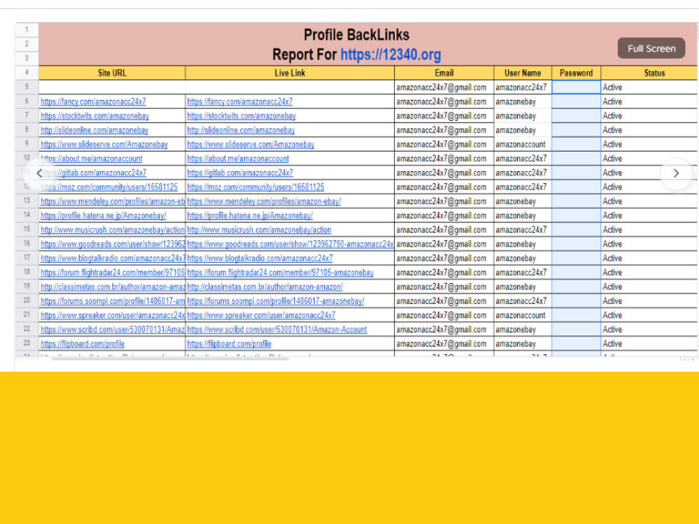Open the https://12340.org report link
699x524 pixels.
(391, 54)
